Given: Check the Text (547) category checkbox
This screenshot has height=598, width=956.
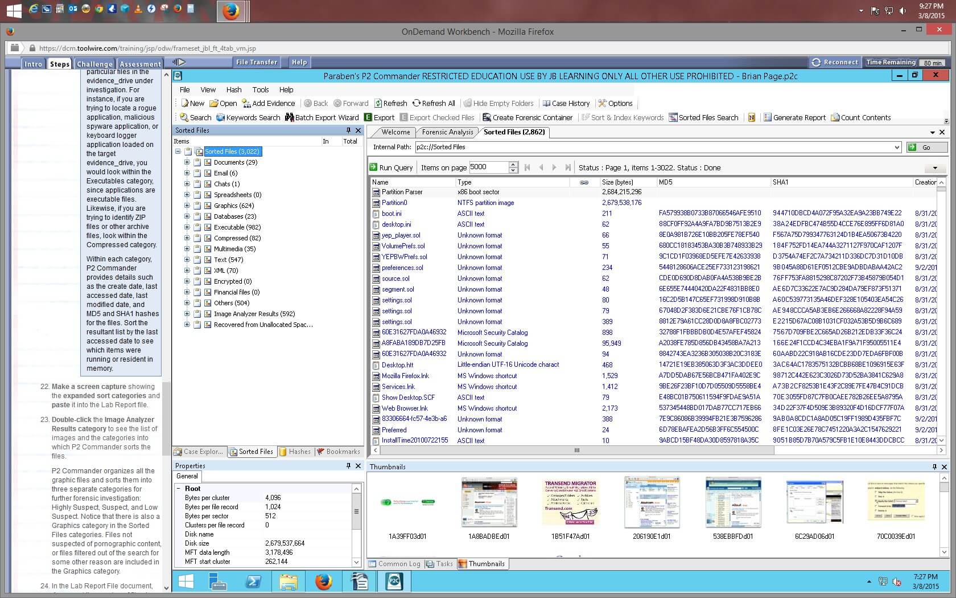Looking at the screenshot, I should pos(197,260).
